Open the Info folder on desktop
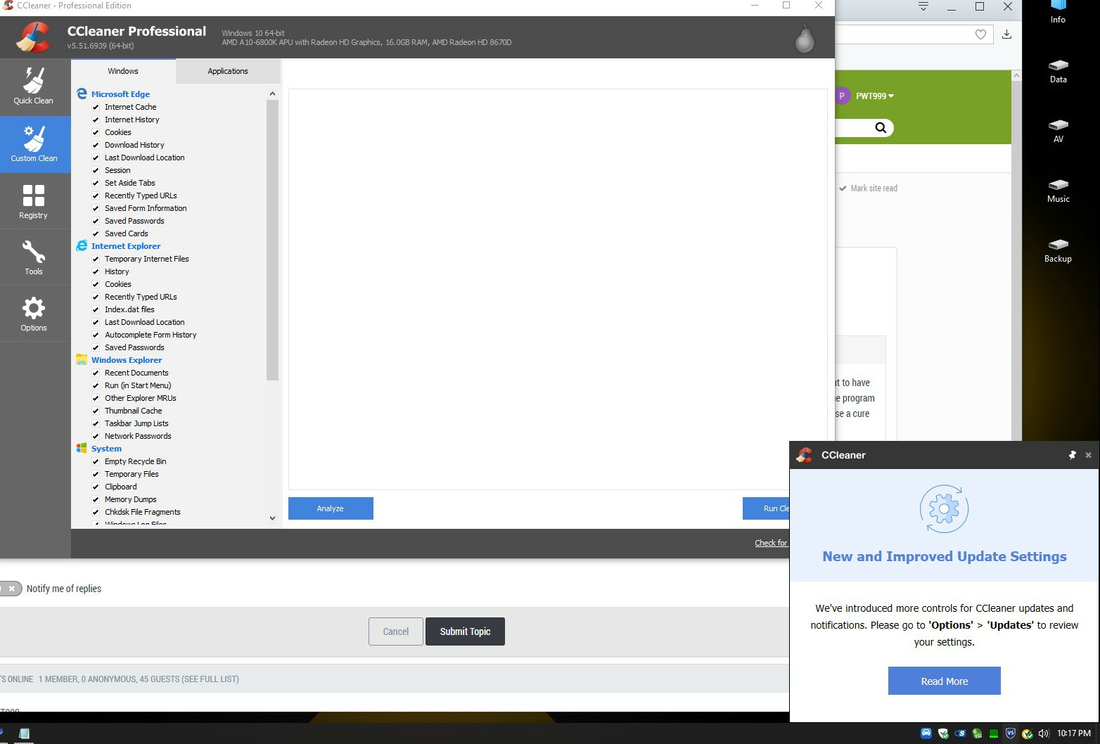Screen dimensions: 1100x744 pyautogui.click(x=1058, y=12)
